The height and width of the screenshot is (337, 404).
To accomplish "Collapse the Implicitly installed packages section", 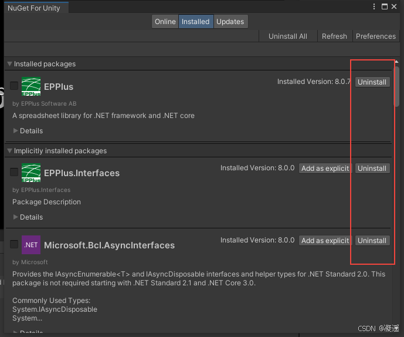I will [9, 151].
